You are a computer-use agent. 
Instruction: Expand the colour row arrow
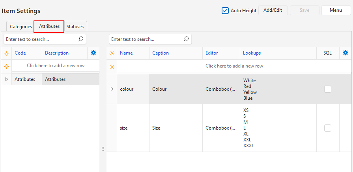112,89
